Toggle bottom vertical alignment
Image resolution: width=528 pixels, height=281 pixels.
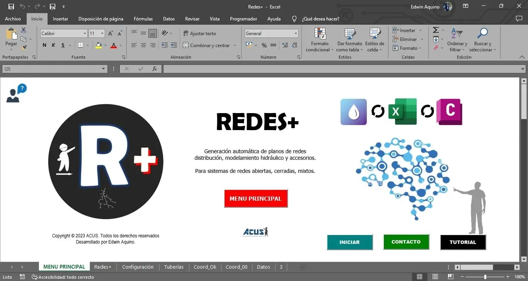coord(153,33)
